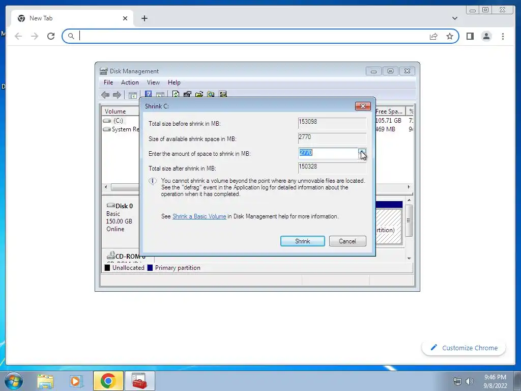Click 105.71 GB free space cell
This screenshot has width=521, height=391.
[388, 121]
